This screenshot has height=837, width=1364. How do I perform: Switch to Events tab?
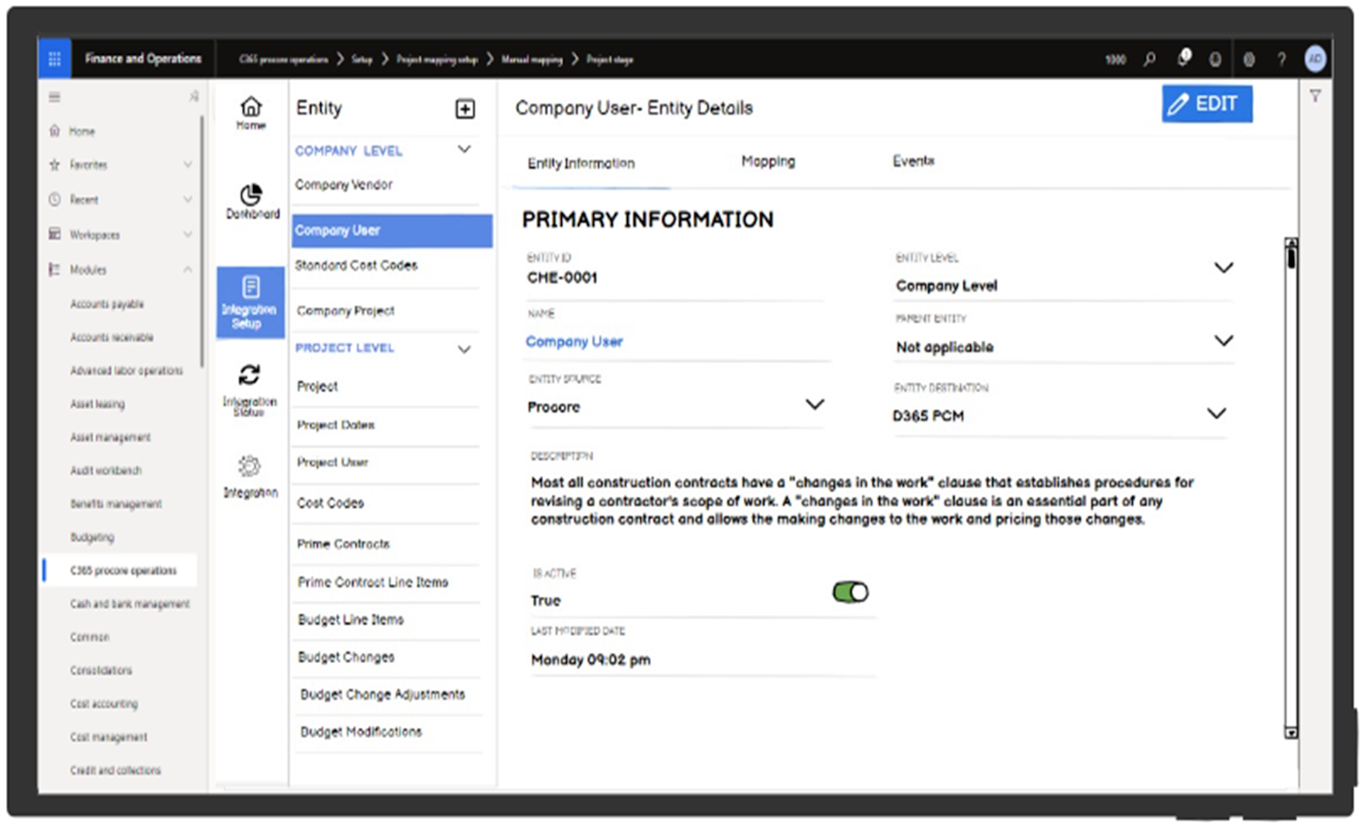(x=913, y=160)
